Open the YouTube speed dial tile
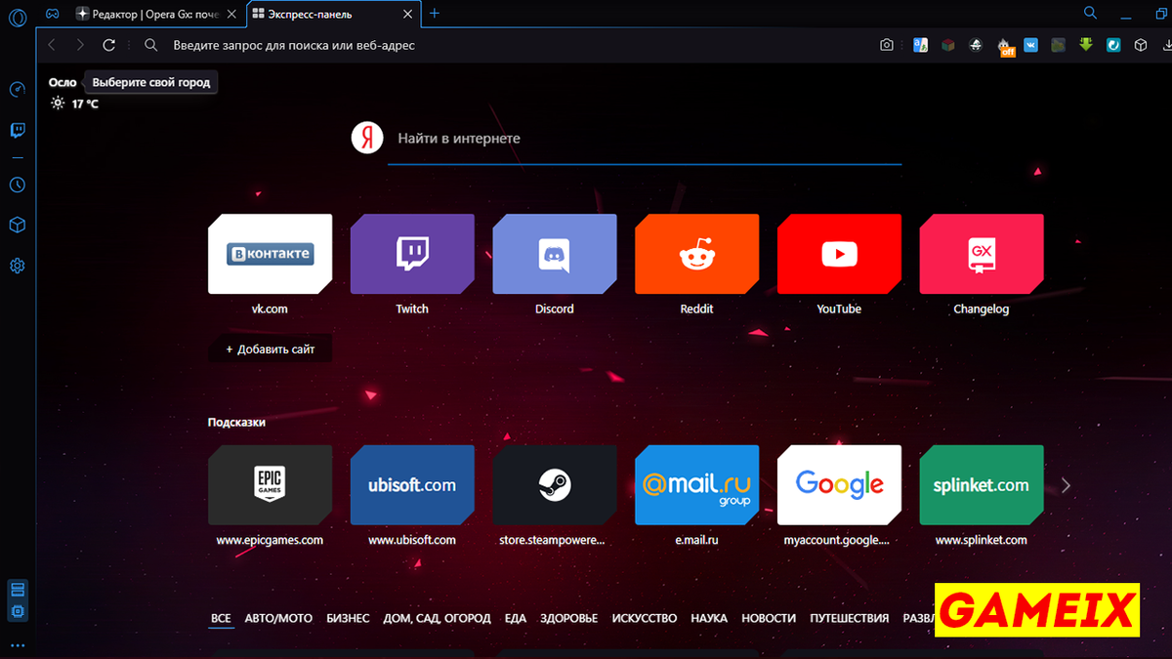Image resolution: width=1172 pixels, height=659 pixels. 839,254
